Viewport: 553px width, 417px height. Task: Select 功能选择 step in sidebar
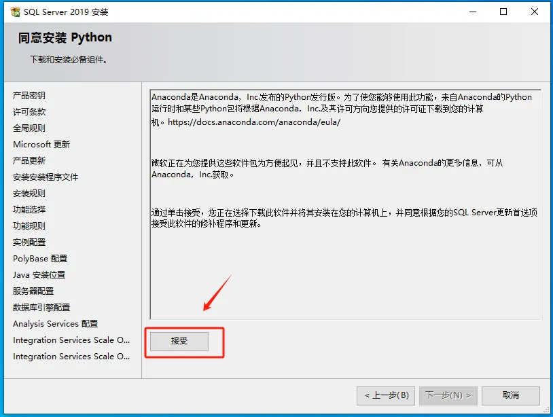[29, 209]
